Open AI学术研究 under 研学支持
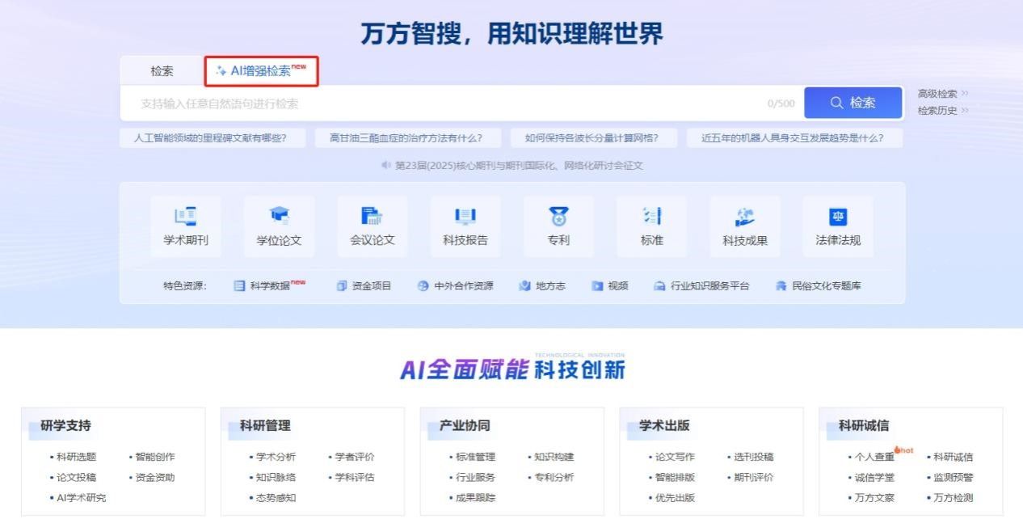This screenshot has height=532, width=1023. (x=81, y=497)
